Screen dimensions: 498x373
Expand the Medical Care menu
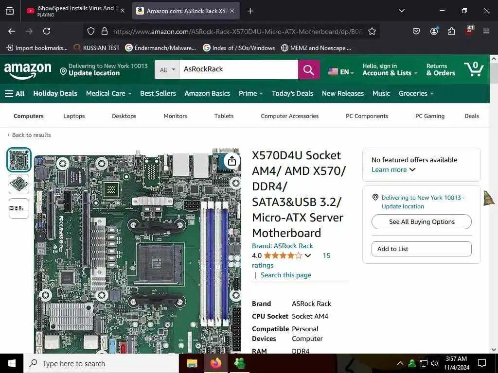pos(108,93)
